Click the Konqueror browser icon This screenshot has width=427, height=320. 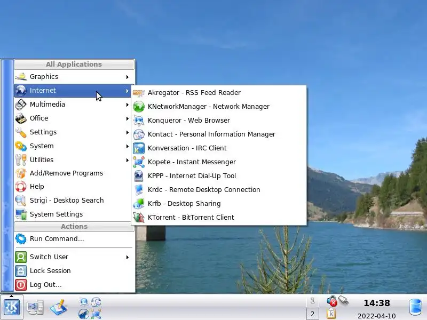(x=139, y=121)
